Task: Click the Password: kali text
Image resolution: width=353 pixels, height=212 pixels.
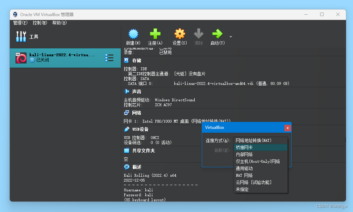Action: pyautogui.click(x=138, y=195)
